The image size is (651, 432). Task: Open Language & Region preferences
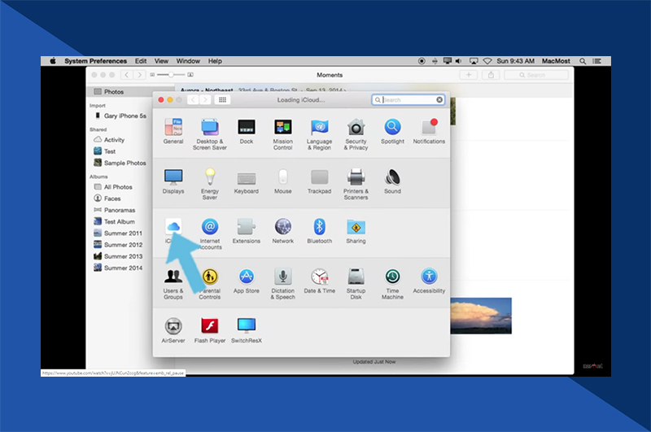point(319,134)
